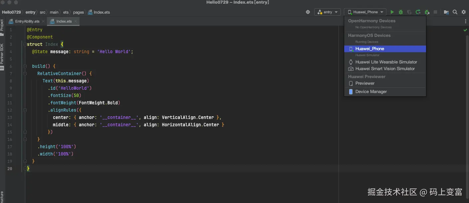Open Device Manager from dropdown
The image size is (469, 203).
(x=385, y=92)
